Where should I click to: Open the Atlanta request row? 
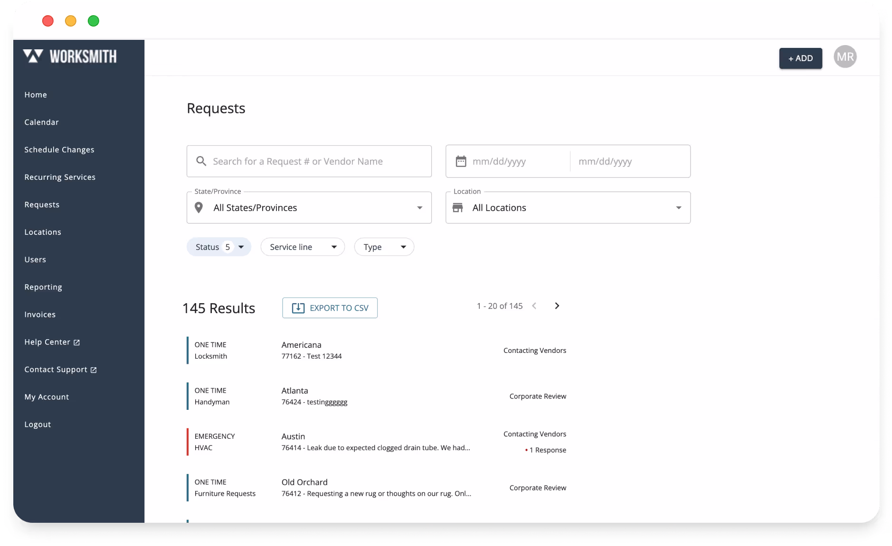click(x=377, y=396)
